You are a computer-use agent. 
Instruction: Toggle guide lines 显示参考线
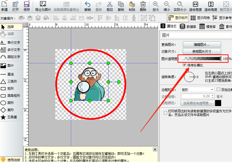(222, 18)
